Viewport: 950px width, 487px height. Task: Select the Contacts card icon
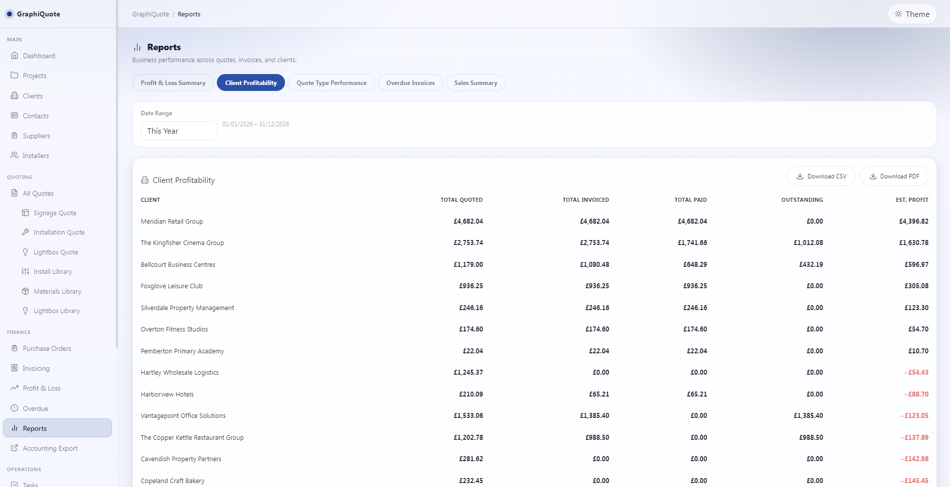click(14, 116)
